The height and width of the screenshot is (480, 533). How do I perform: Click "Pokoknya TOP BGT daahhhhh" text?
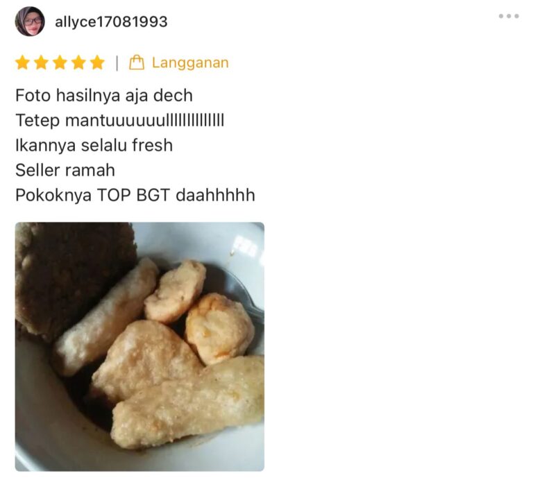[x=135, y=196]
